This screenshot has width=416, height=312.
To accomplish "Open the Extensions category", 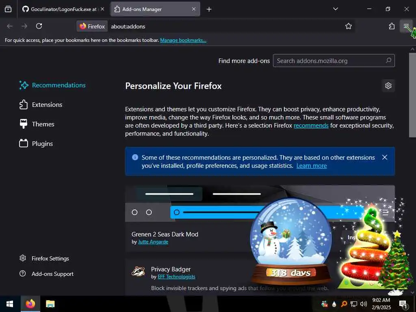I will point(41,104).
